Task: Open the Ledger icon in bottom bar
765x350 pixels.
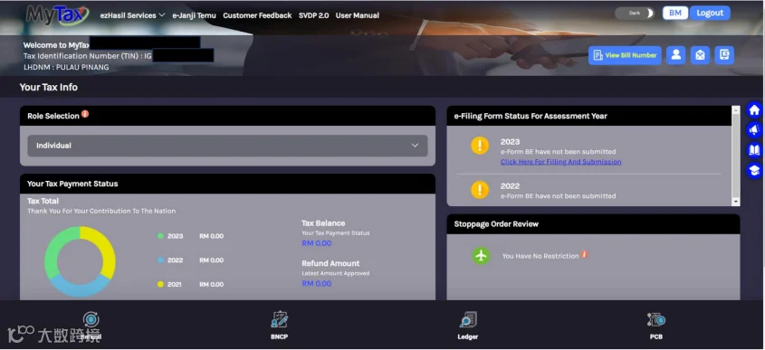Action: pyautogui.click(x=468, y=320)
